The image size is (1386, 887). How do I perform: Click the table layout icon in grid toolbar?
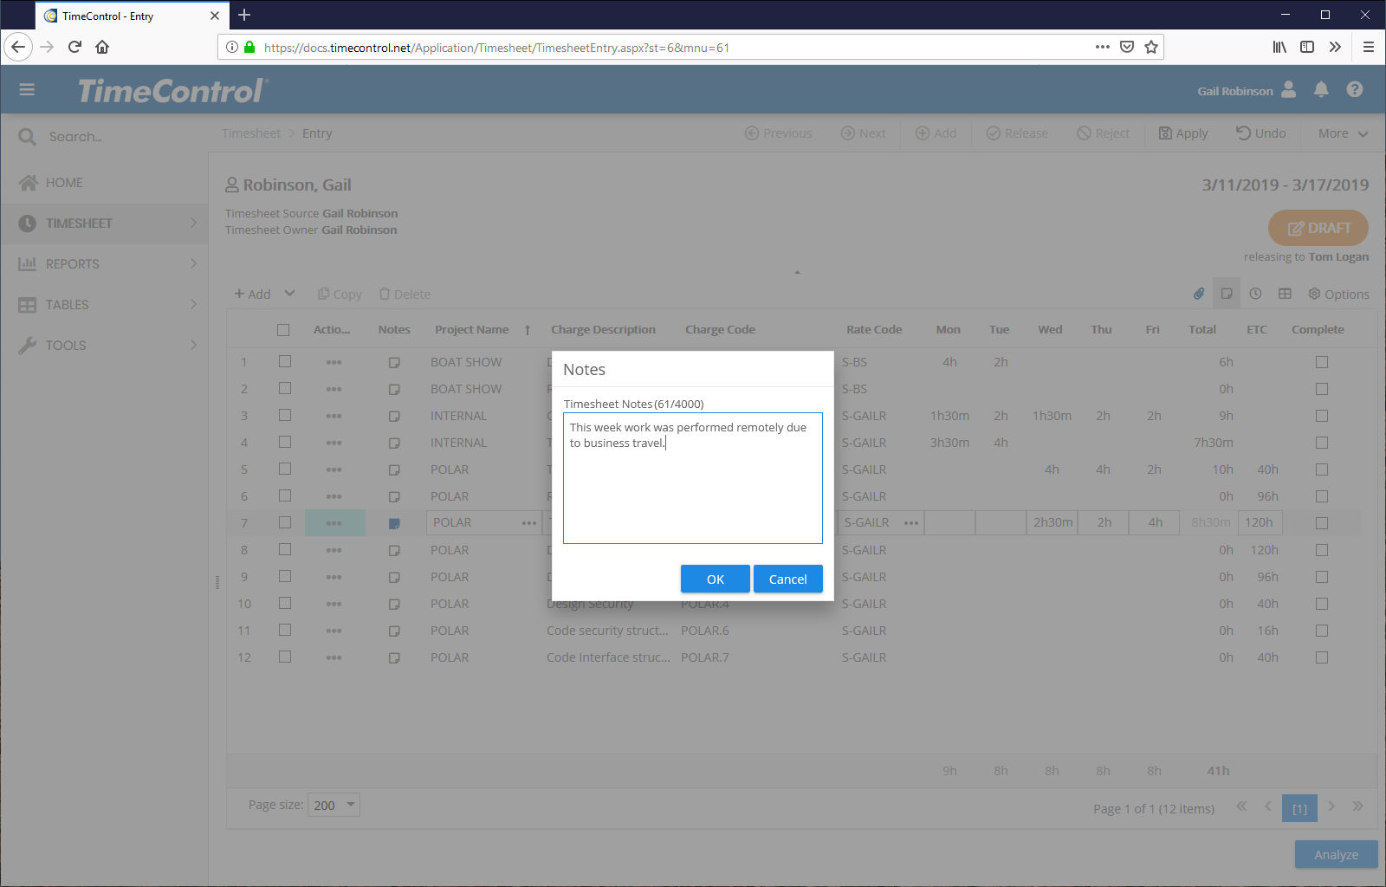1285,294
